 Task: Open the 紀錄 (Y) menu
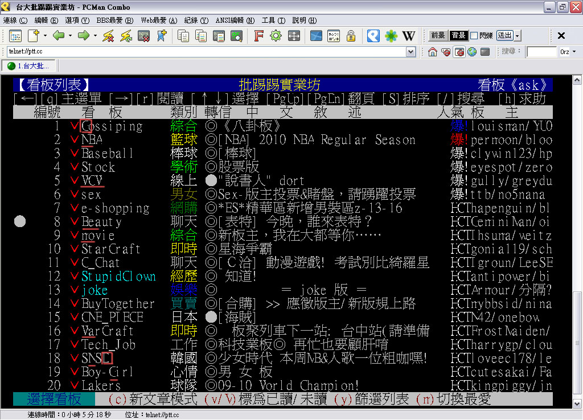pos(196,20)
